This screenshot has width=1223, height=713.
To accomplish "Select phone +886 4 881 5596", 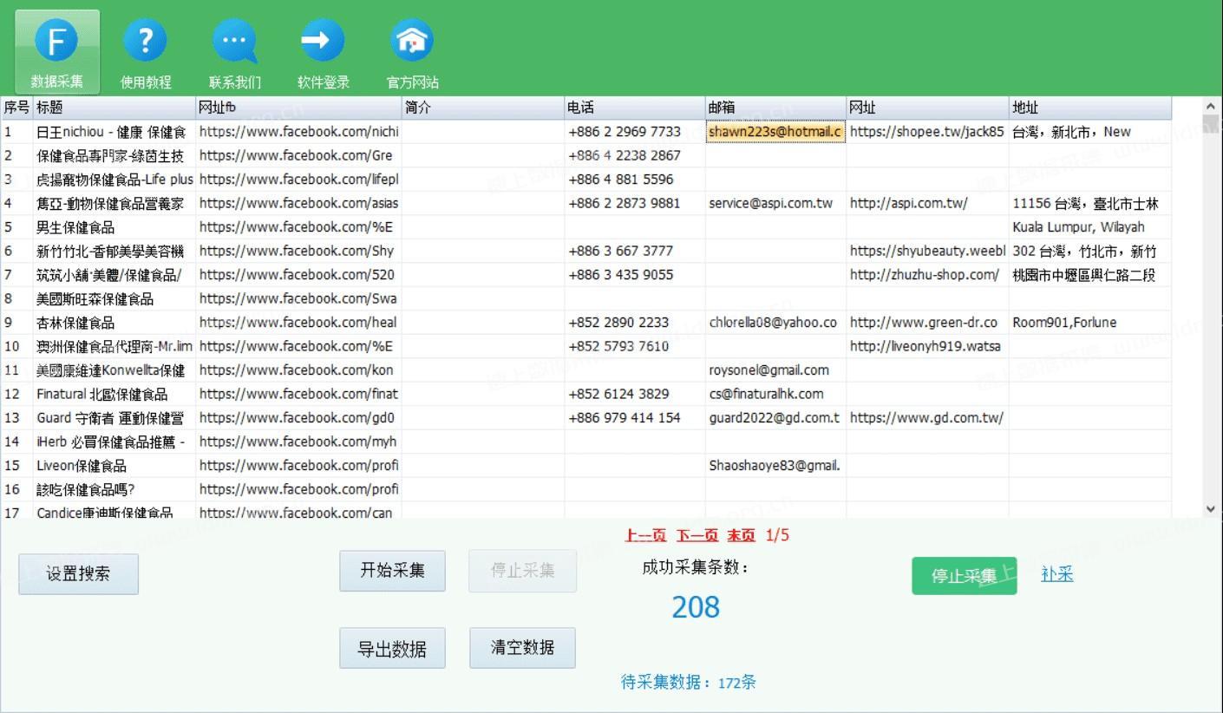I will click(x=635, y=180).
